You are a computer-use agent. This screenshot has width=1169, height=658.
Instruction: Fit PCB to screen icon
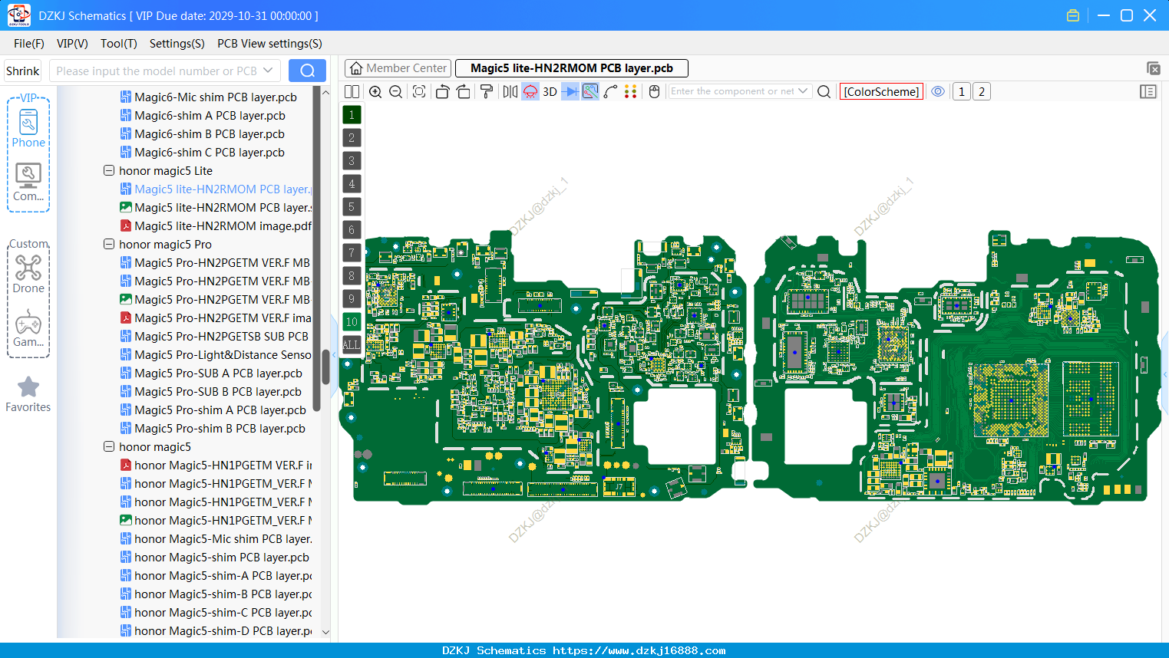point(419,92)
